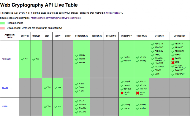This screenshot has width=190, height=116.
Task: Click the red X beside pkcs8-priv in importKey
Action: click(x=122, y=93)
